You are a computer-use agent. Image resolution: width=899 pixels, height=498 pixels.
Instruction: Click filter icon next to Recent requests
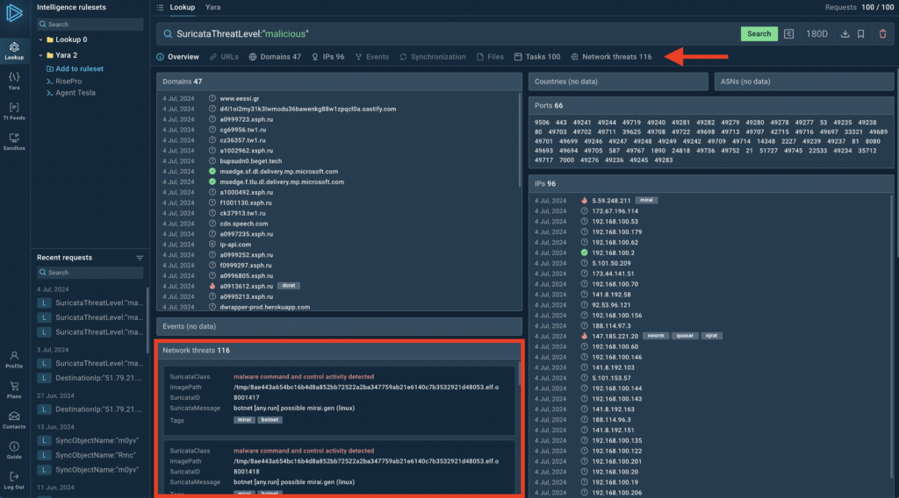[140, 258]
